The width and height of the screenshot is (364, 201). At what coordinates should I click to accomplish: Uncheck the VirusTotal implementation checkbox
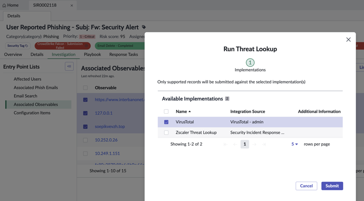pyautogui.click(x=166, y=122)
